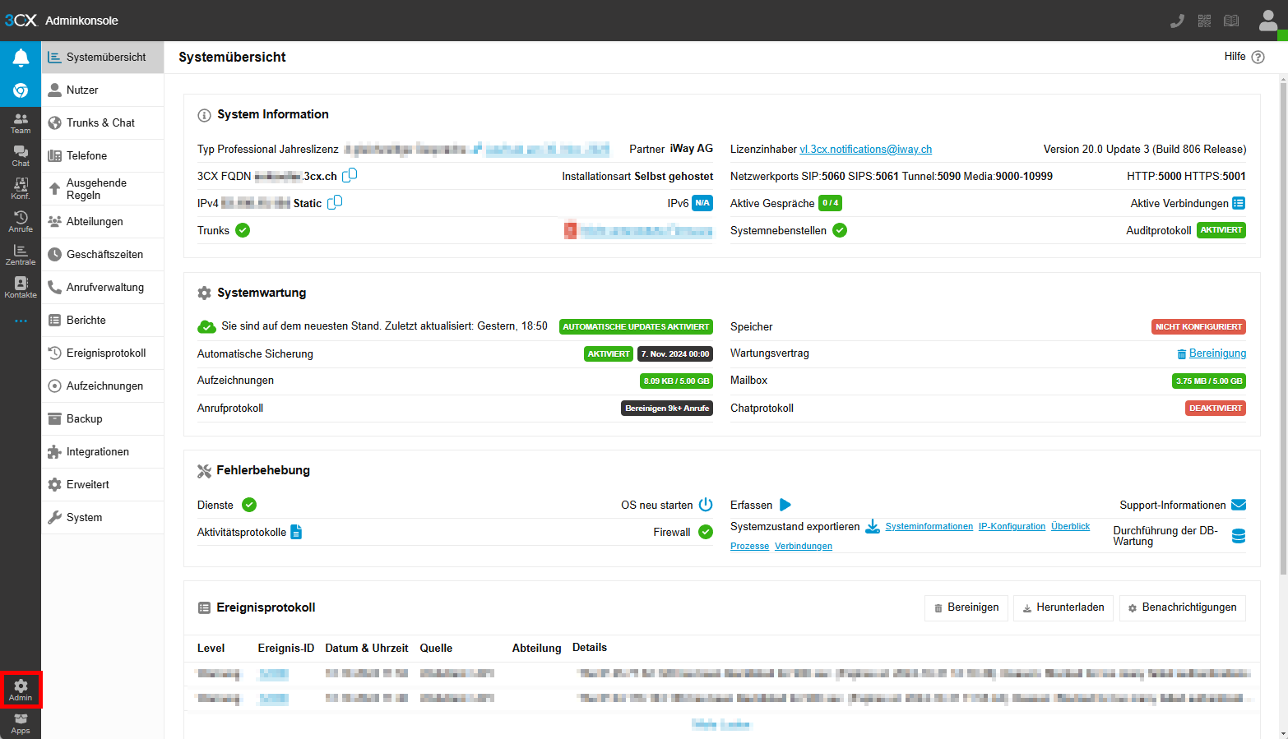Open the vl.3cx.notifications@iway.ch link

[865, 149]
